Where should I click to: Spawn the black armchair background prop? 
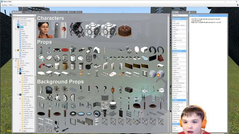[x=49, y=90]
